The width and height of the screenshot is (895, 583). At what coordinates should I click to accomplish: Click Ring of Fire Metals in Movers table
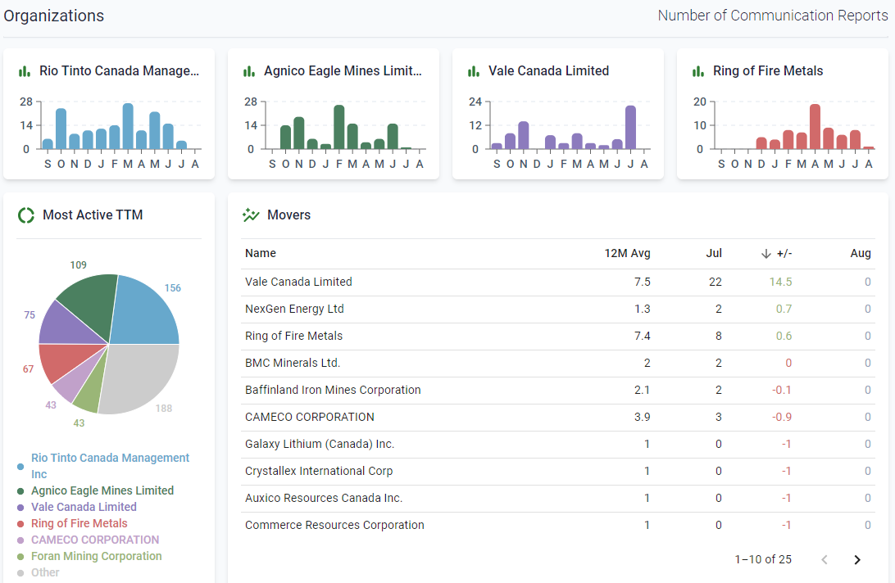click(x=294, y=336)
